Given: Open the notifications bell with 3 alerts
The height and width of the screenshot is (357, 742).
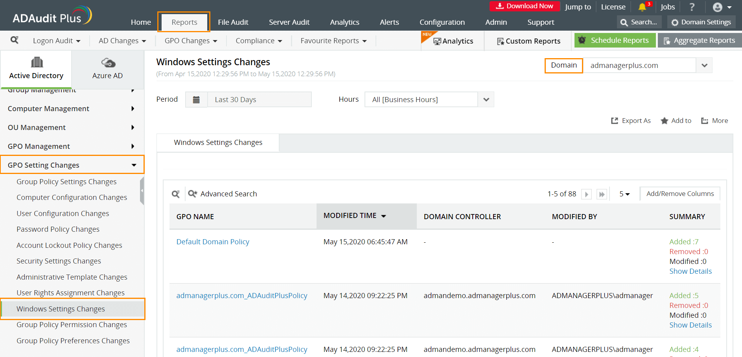Looking at the screenshot, I should (643, 7).
